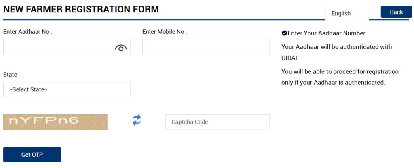The width and height of the screenshot is (414, 168).
Task: Expand the Select State dropdown
Action: tap(67, 89)
